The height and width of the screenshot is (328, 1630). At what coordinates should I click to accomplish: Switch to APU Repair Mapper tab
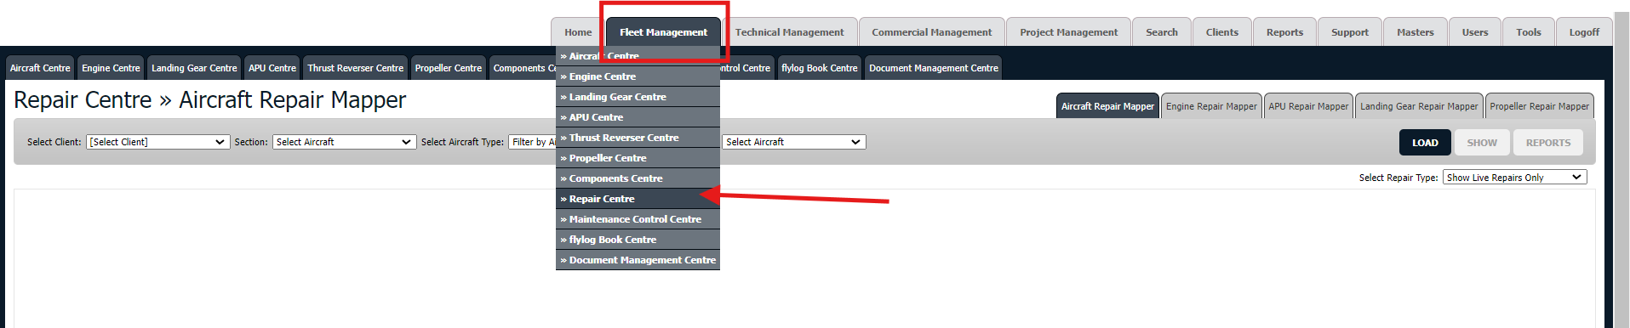(1308, 106)
